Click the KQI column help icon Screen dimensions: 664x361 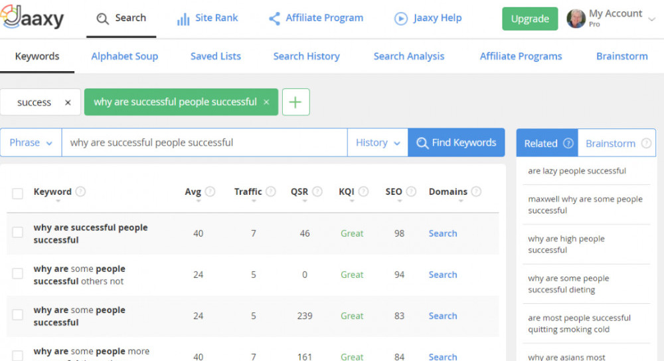pyautogui.click(x=363, y=191)
